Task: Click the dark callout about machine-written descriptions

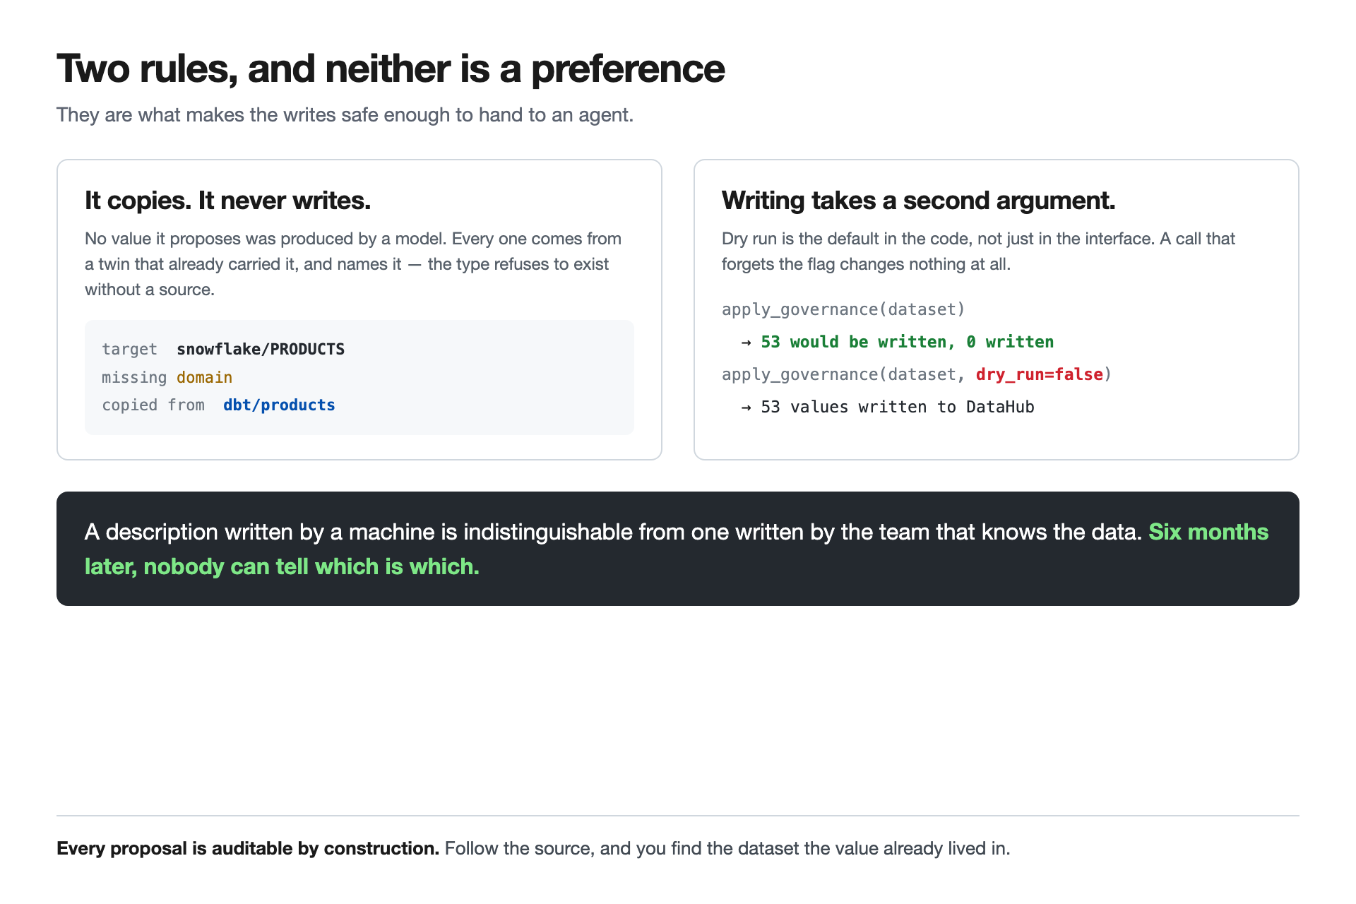Action: pyautogui.click(x=678, y=549)
